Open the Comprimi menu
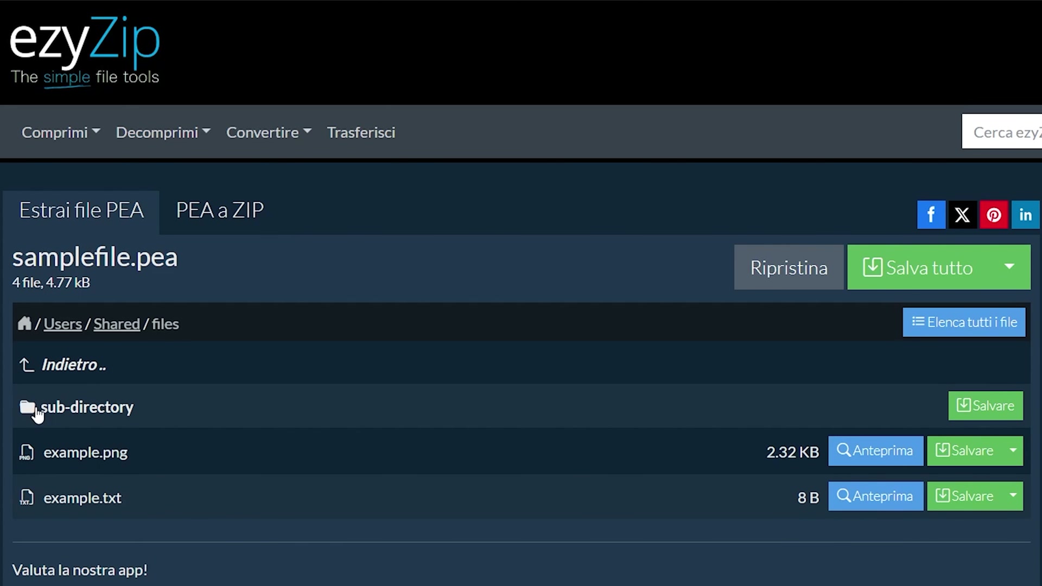 60,132
